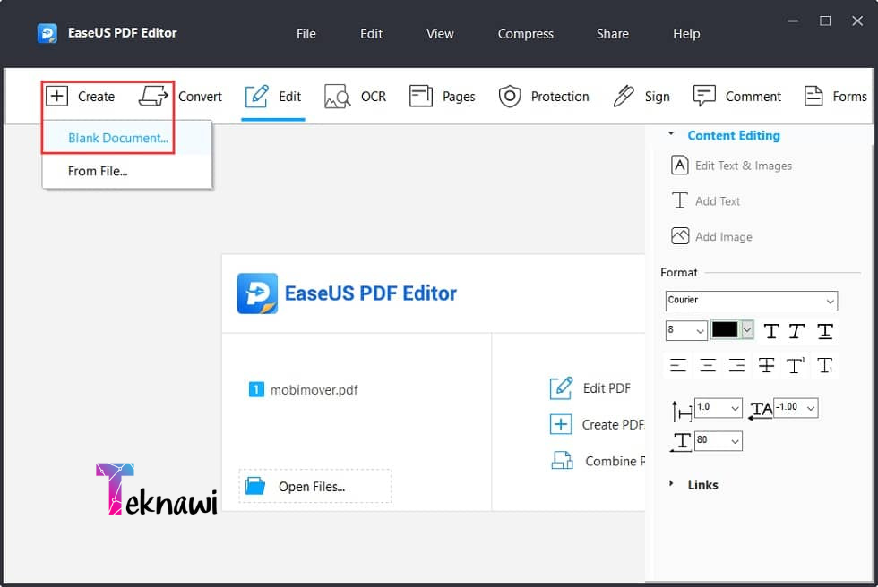878x587 pixels.
Task: Apply strikethrough text formatting
Action: [x=766, y=366]
